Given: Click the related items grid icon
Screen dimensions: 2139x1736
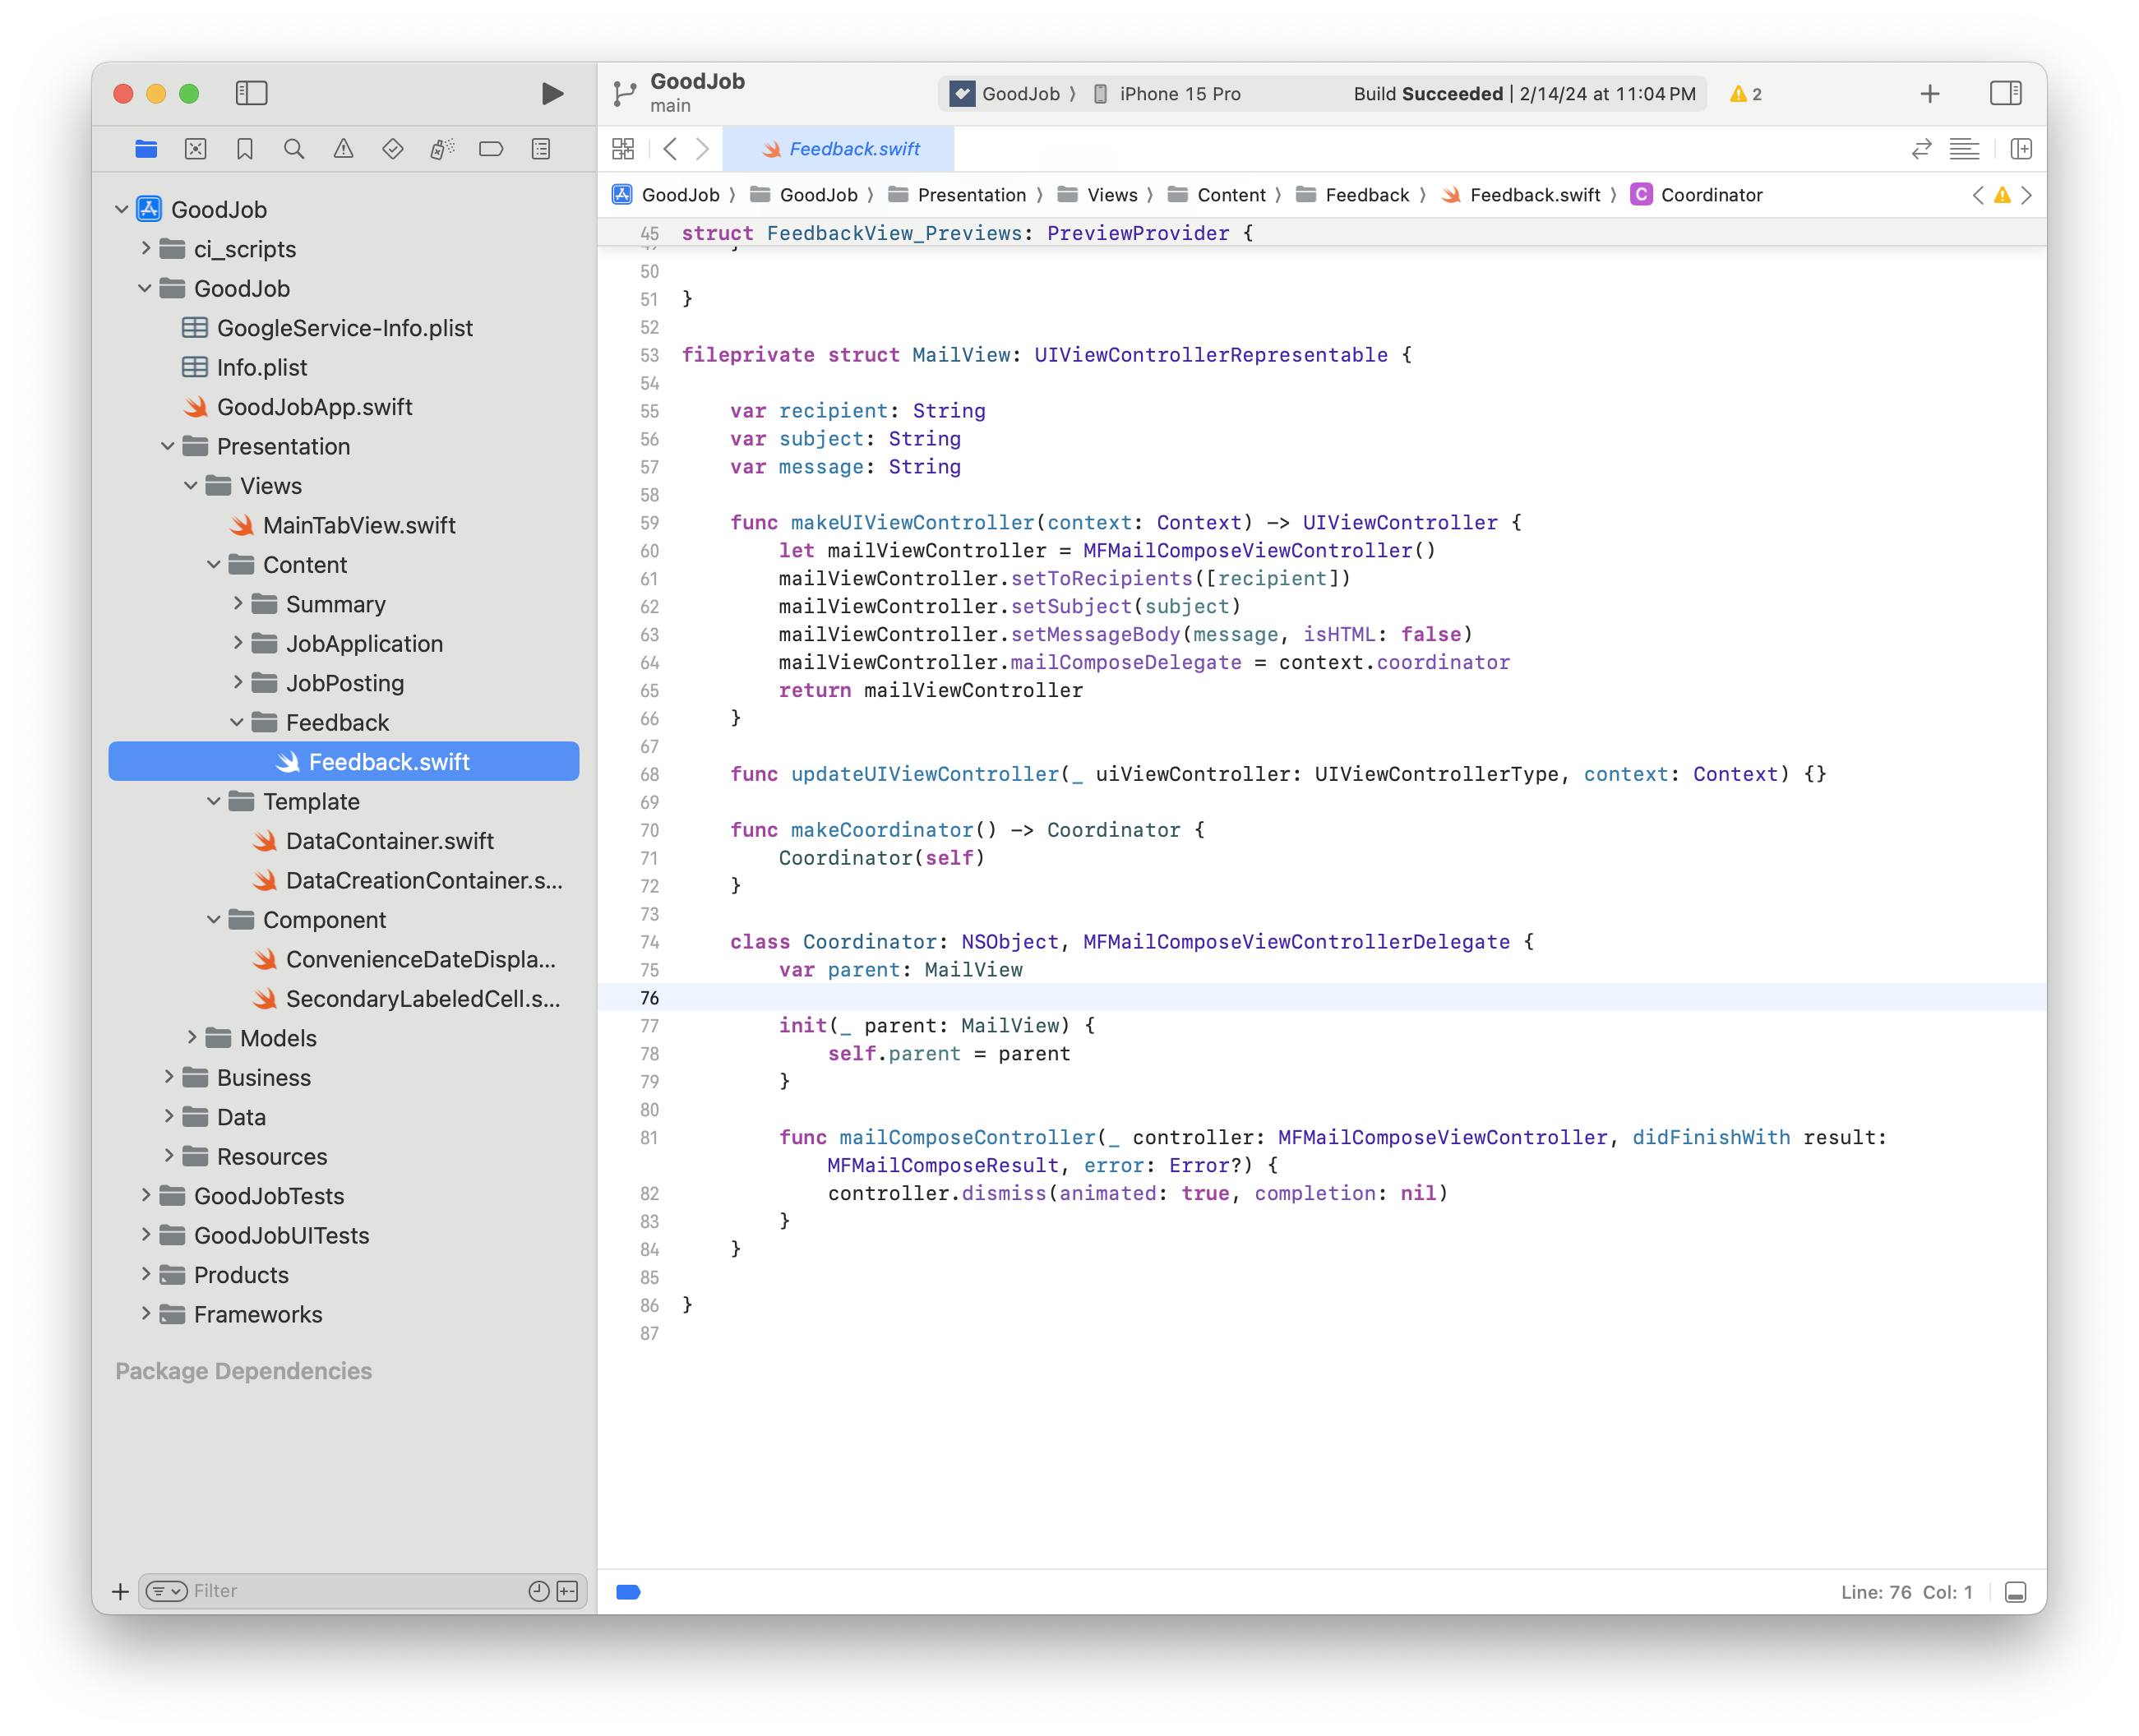Looking at the screenshot, I should coord(623,149).
